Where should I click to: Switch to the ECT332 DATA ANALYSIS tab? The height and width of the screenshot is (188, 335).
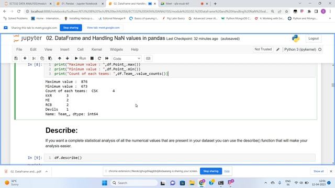click(x=27, y=4)
